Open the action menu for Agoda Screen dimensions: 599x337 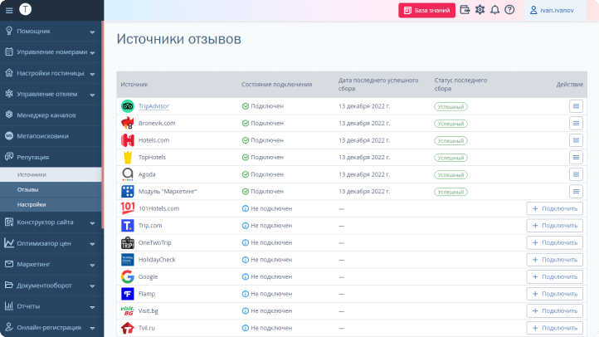[x=576, y=174]
